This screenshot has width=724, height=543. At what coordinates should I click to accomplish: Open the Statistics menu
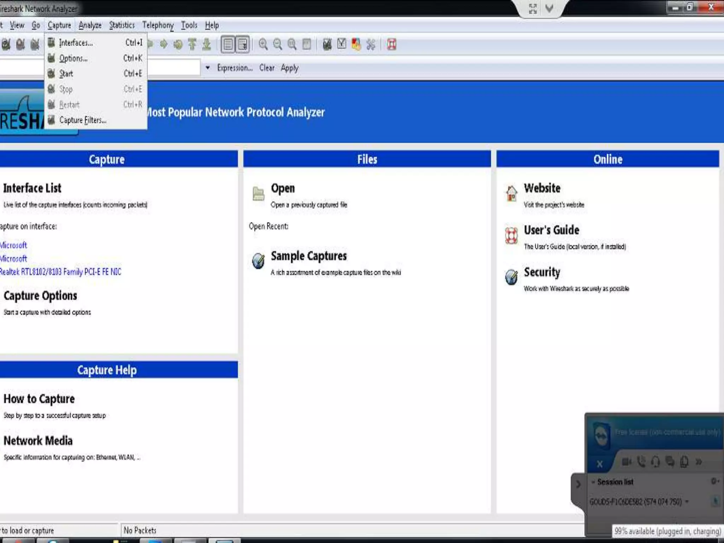coord(122,25)
